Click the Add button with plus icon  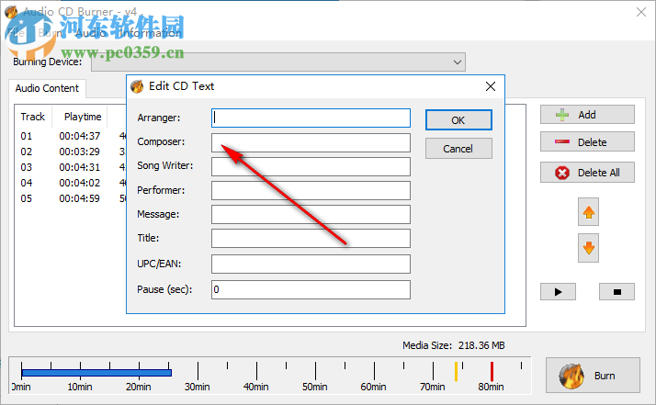(x=587, y=115)
